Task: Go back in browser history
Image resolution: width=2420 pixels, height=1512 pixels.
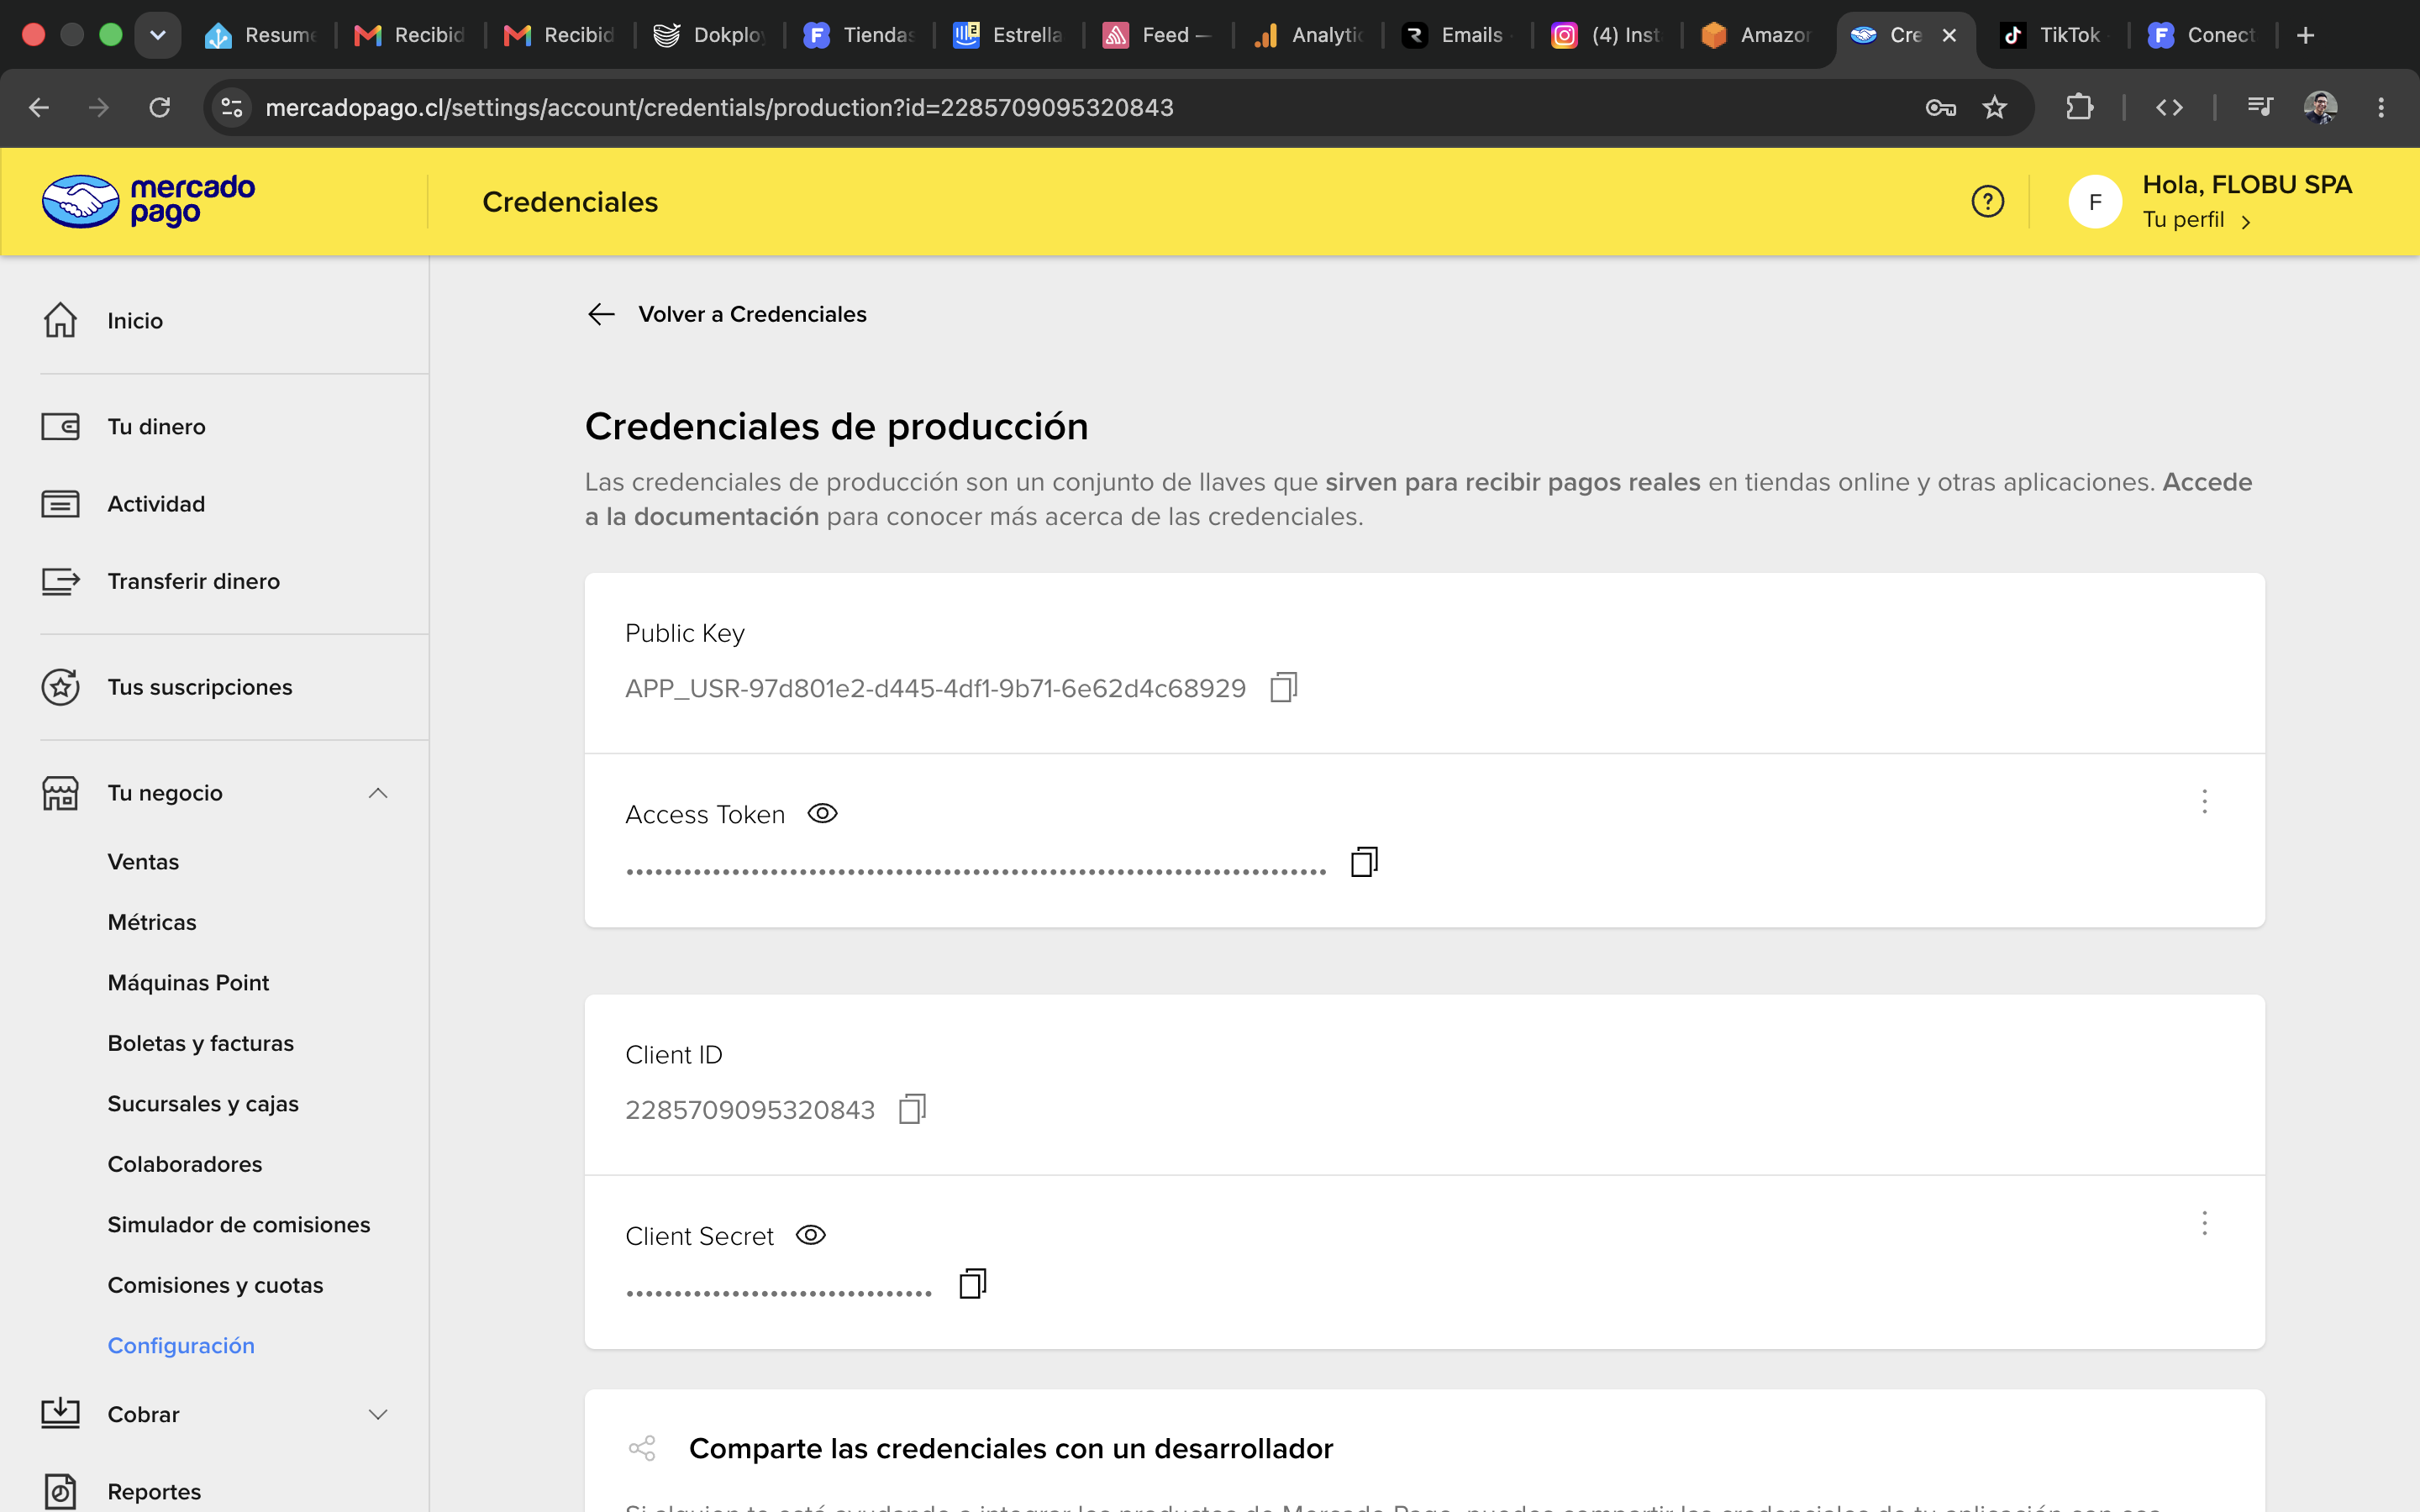Action: point(39,107)
